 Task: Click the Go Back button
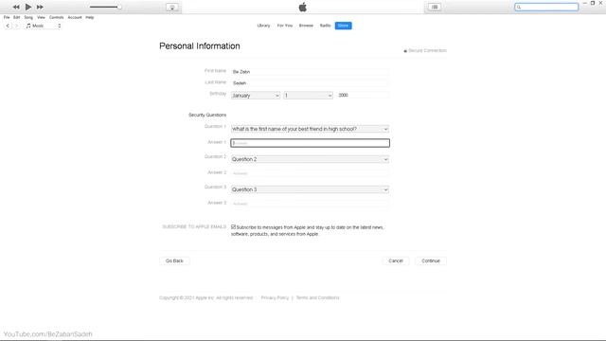[174, 261]
